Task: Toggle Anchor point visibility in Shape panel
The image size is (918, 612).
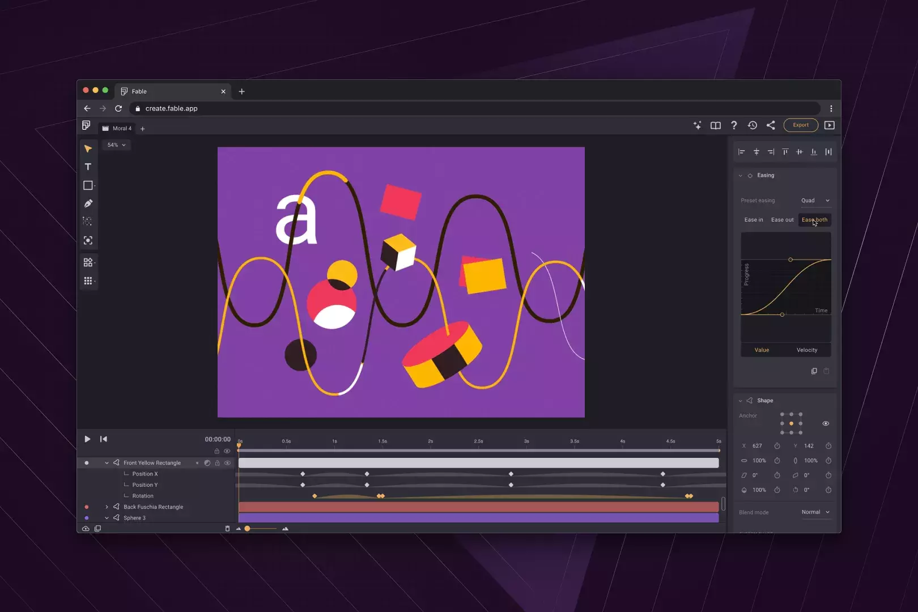Action: click(826, 423)
